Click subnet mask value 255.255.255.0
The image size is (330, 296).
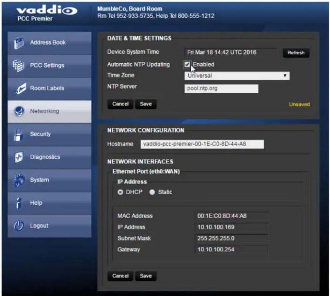pyautogui.click(x=216, y=238)
